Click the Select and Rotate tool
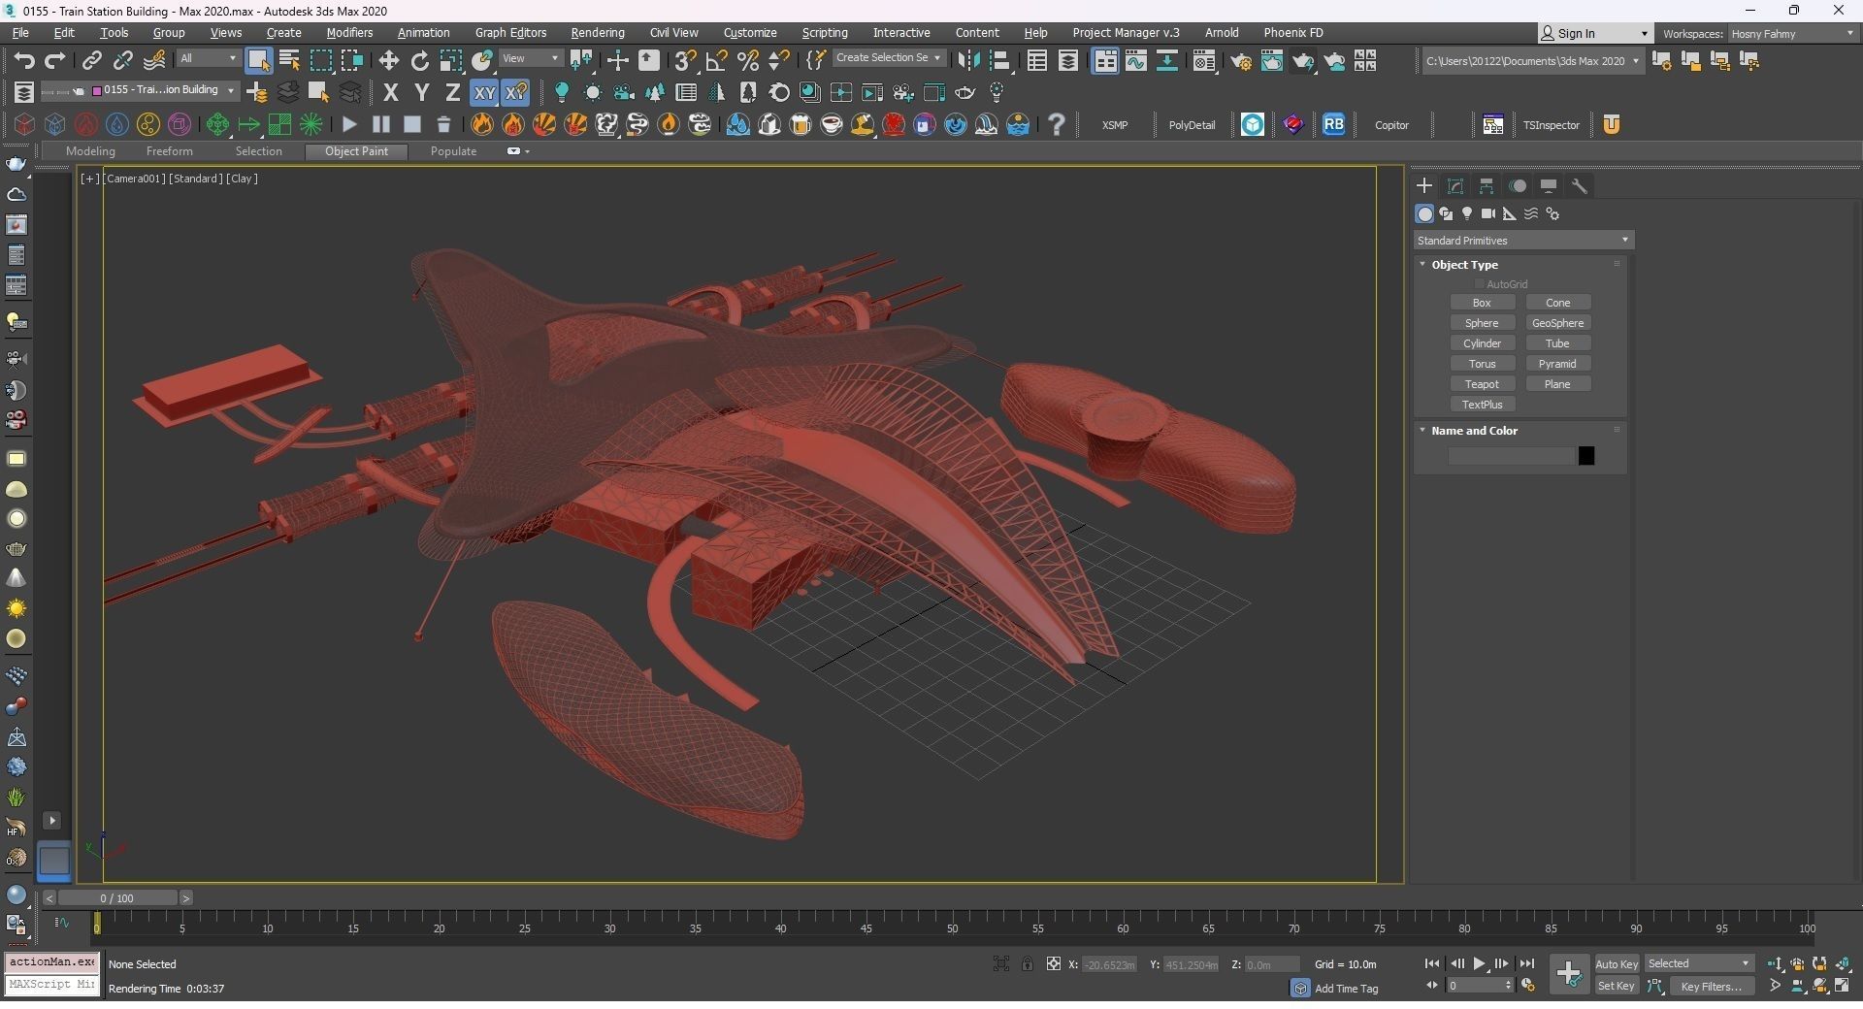 [x=419, y=61]
